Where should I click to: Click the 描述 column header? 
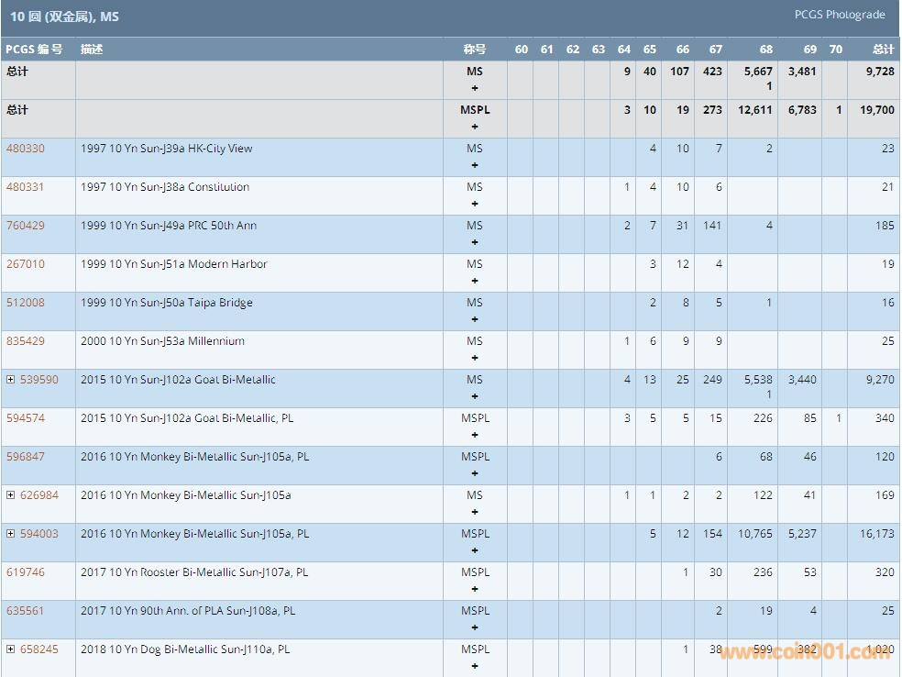92,50
